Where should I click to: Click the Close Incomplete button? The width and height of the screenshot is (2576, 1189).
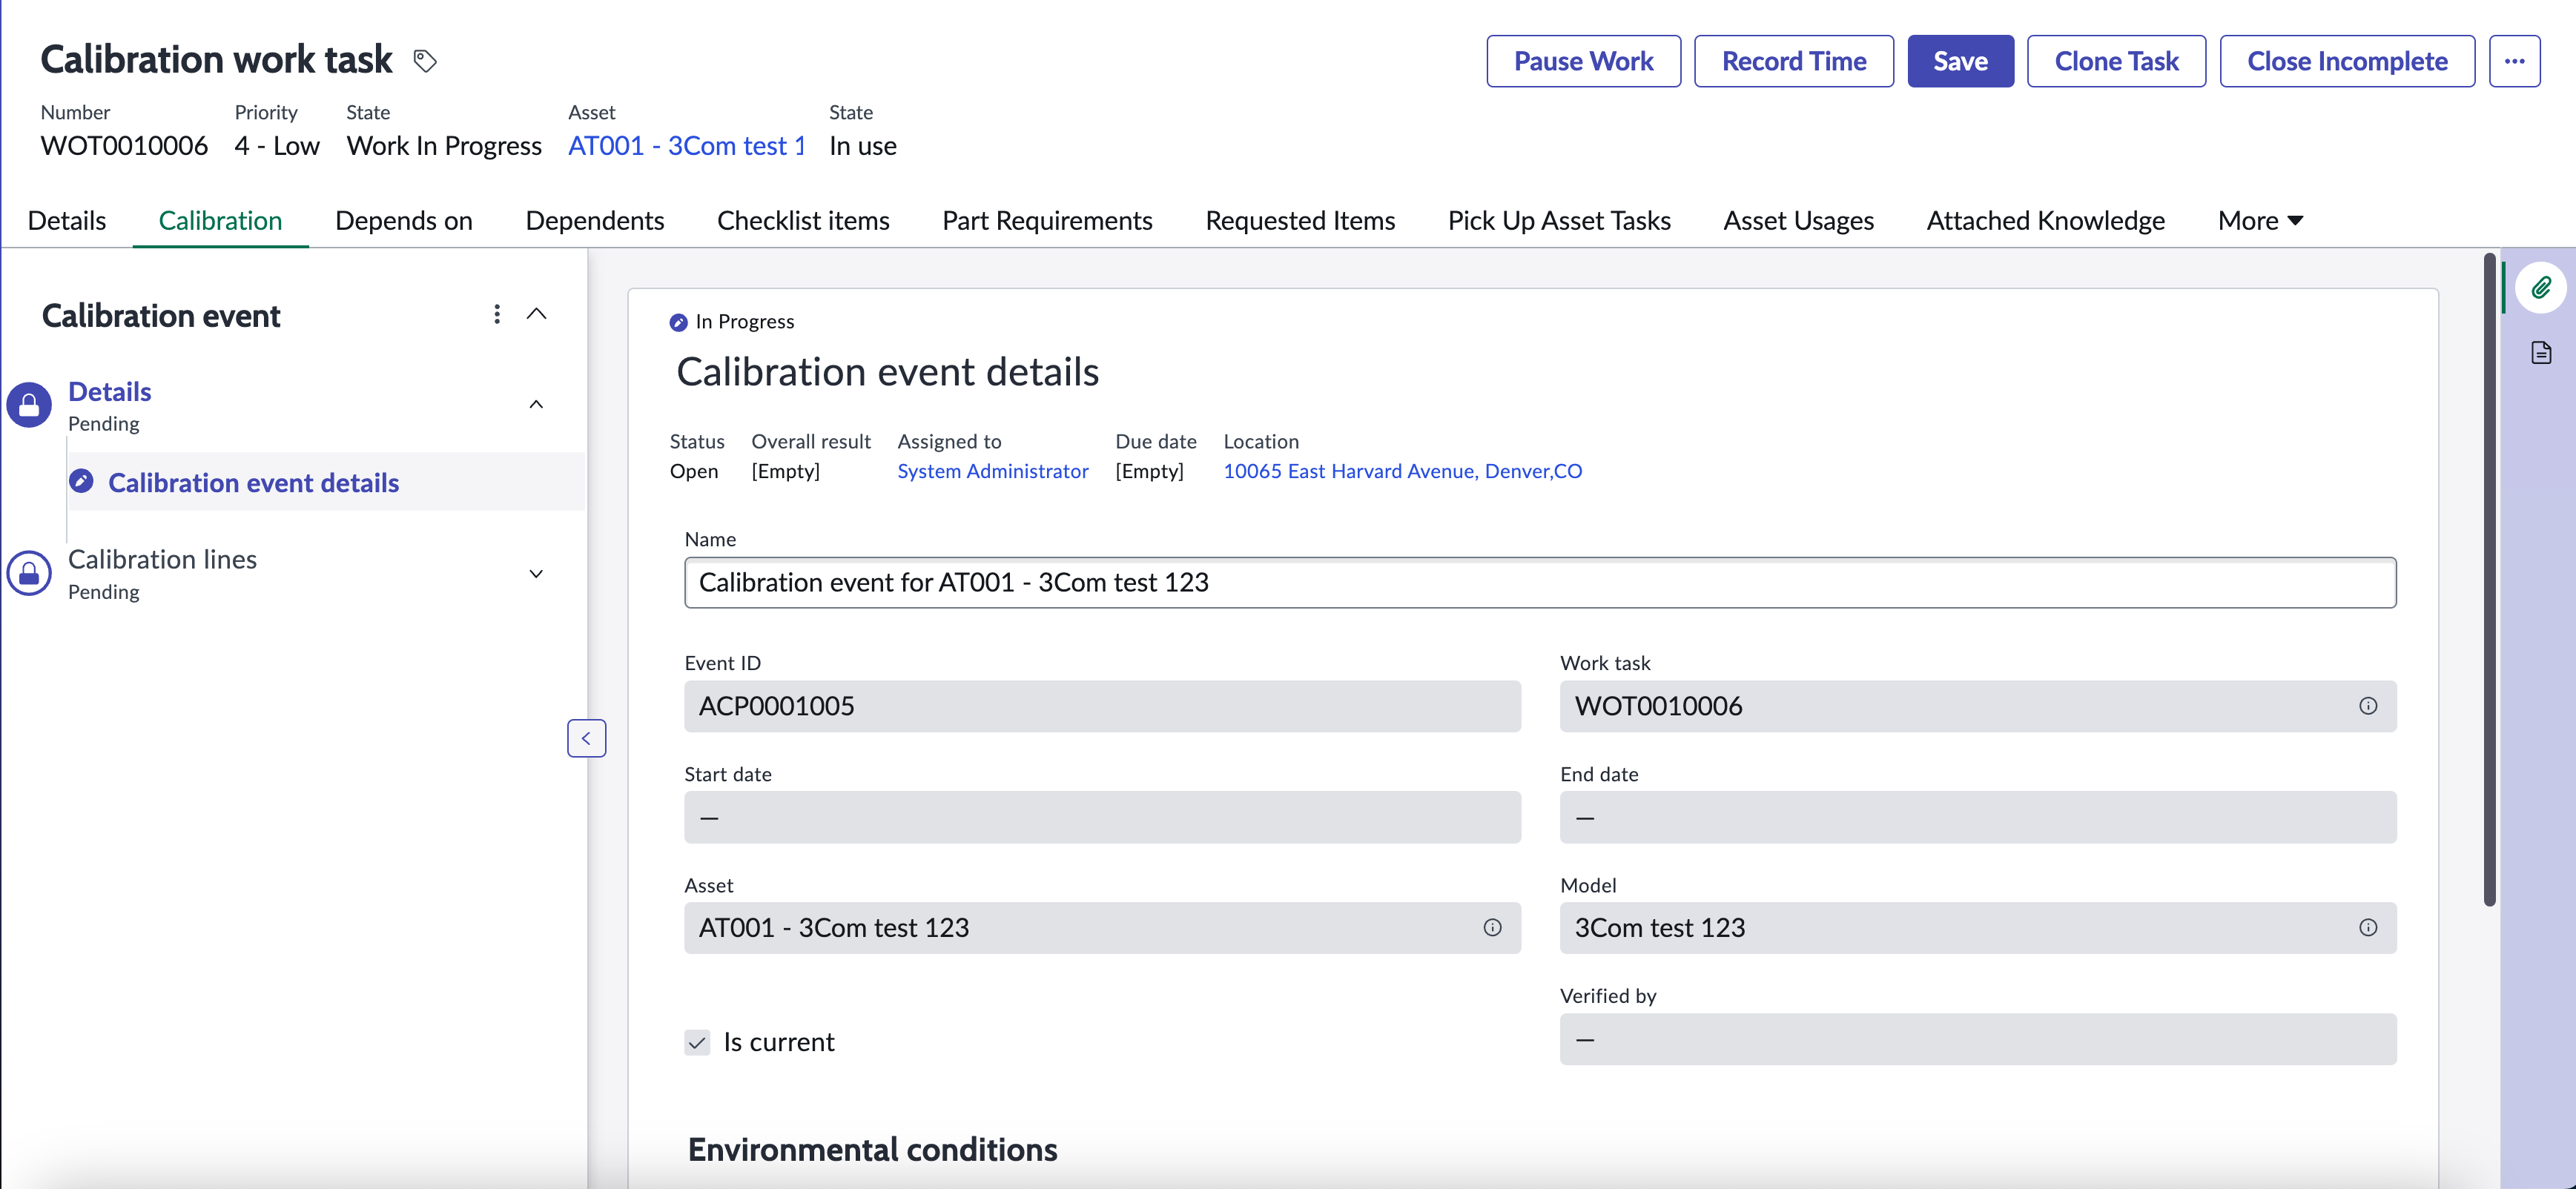point(2347,61)
